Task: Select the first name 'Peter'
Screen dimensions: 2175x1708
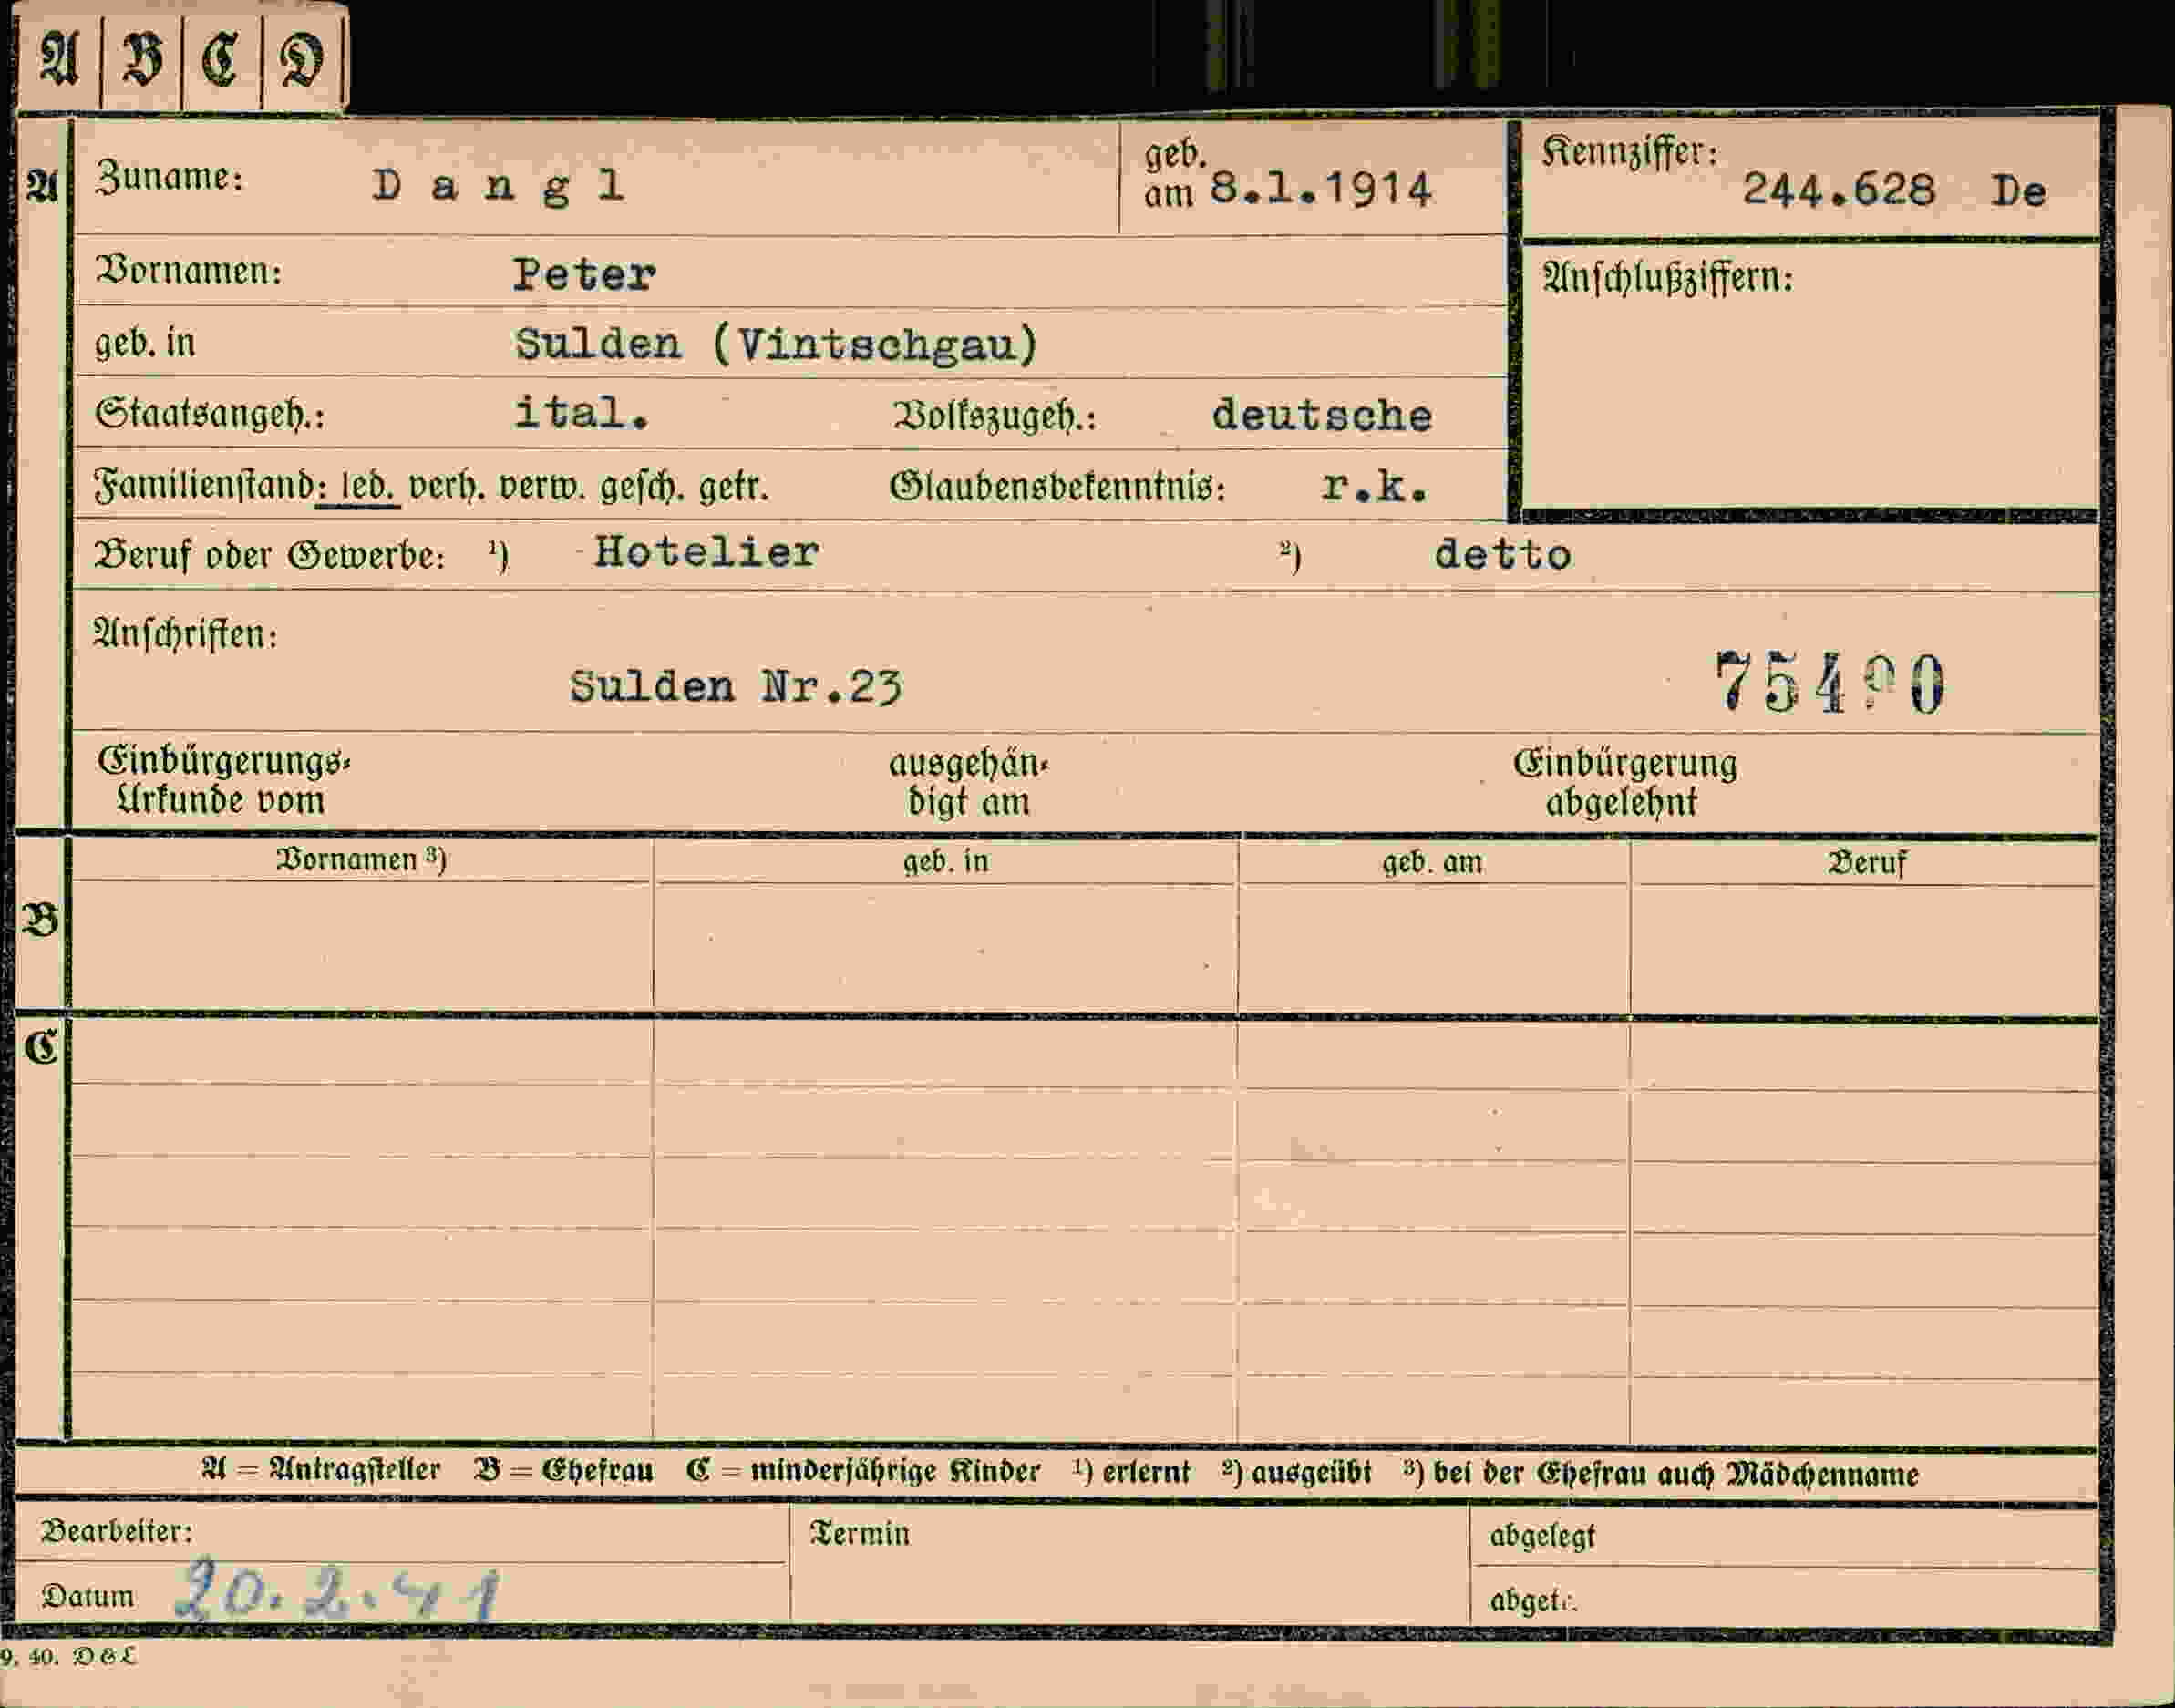Action: pyautogui.click(x=585, y=275)
